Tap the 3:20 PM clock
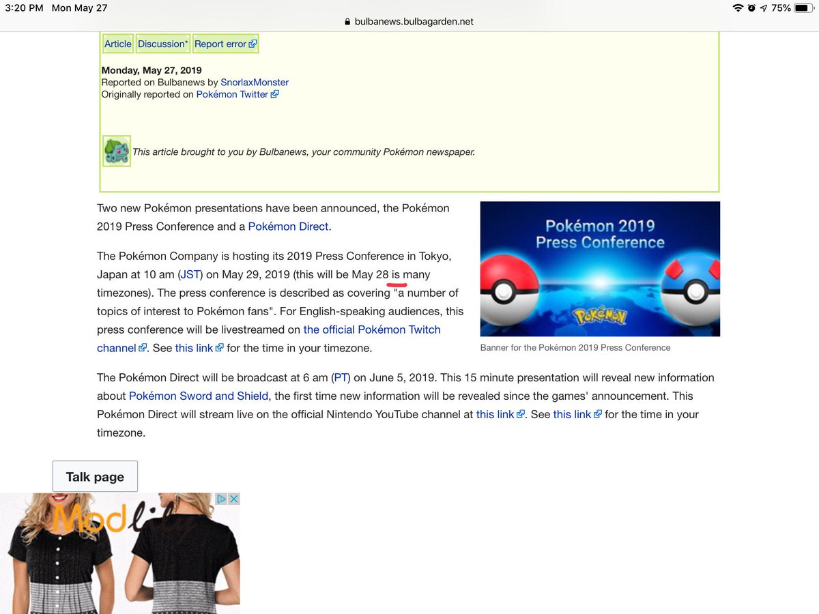Image resolution: width=819 pixels, height=614 pixels. click(x=24, y=8)
